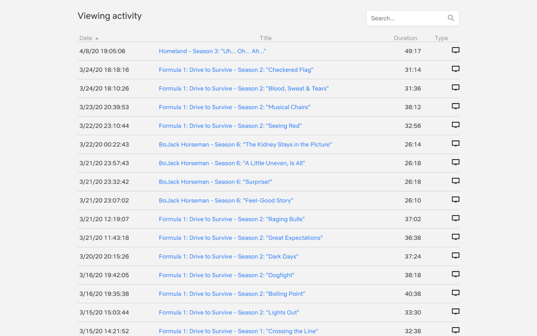Image resolution: width=537 pixels, height=336 pixels.
Task: Click the date "3/21/20 12:19:07"
Action: click(104, 219)
